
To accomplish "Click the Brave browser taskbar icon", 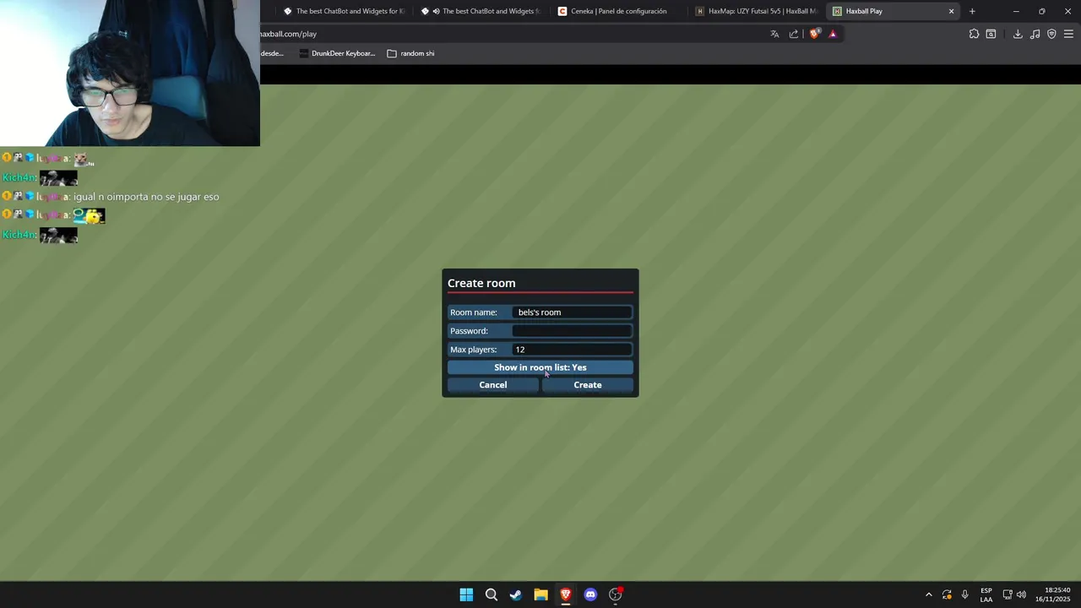I will coord(566,594).
